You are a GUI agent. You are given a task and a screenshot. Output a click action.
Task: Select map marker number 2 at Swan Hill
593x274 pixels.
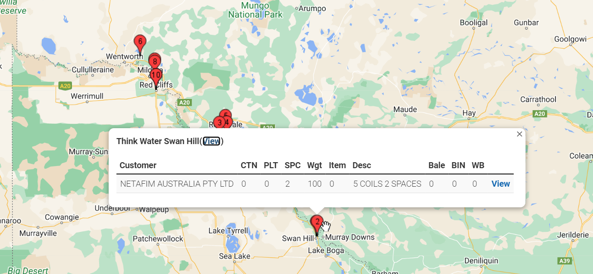317,223
